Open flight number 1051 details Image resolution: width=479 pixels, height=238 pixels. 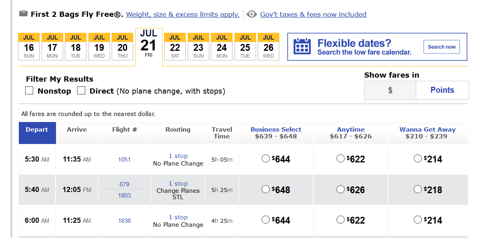(124, 159)
